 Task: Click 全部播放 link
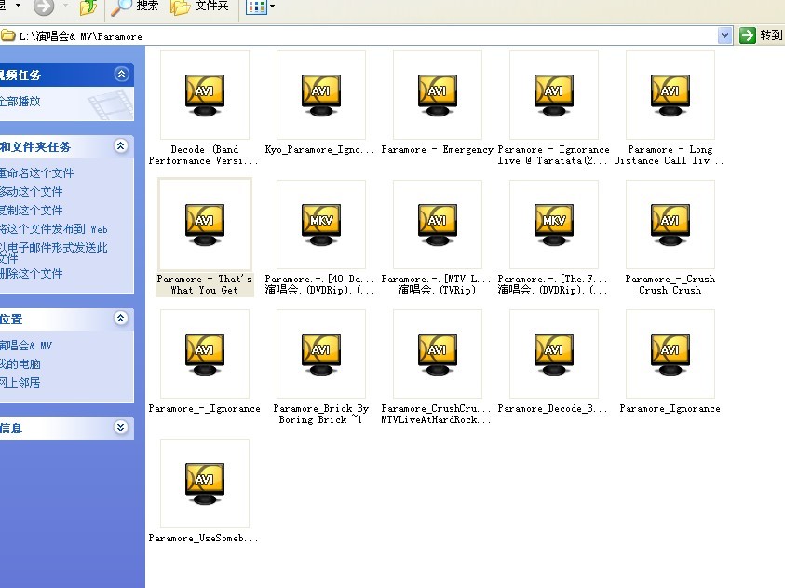pyautogui.click(x=20, y=102)
